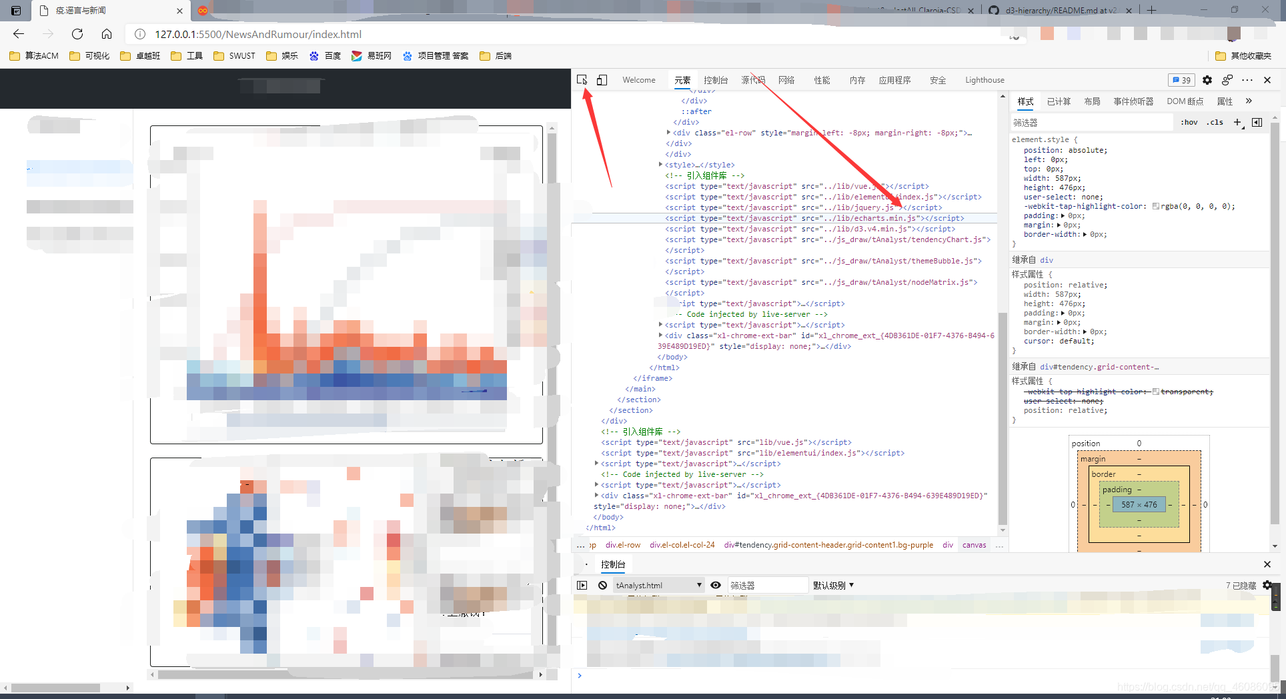Toggle device emulation toolbar icon
Viewport: 1286px width, 699px height.
tap(602, 80)
